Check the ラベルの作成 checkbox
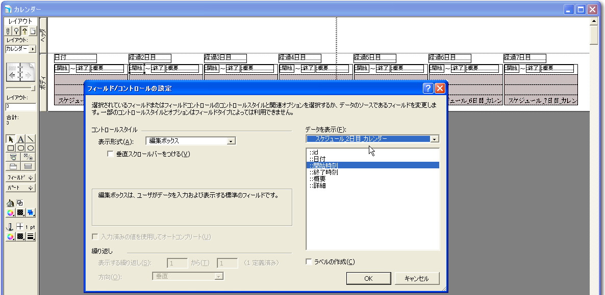The image size is (605, 295). tap(309, 262)
